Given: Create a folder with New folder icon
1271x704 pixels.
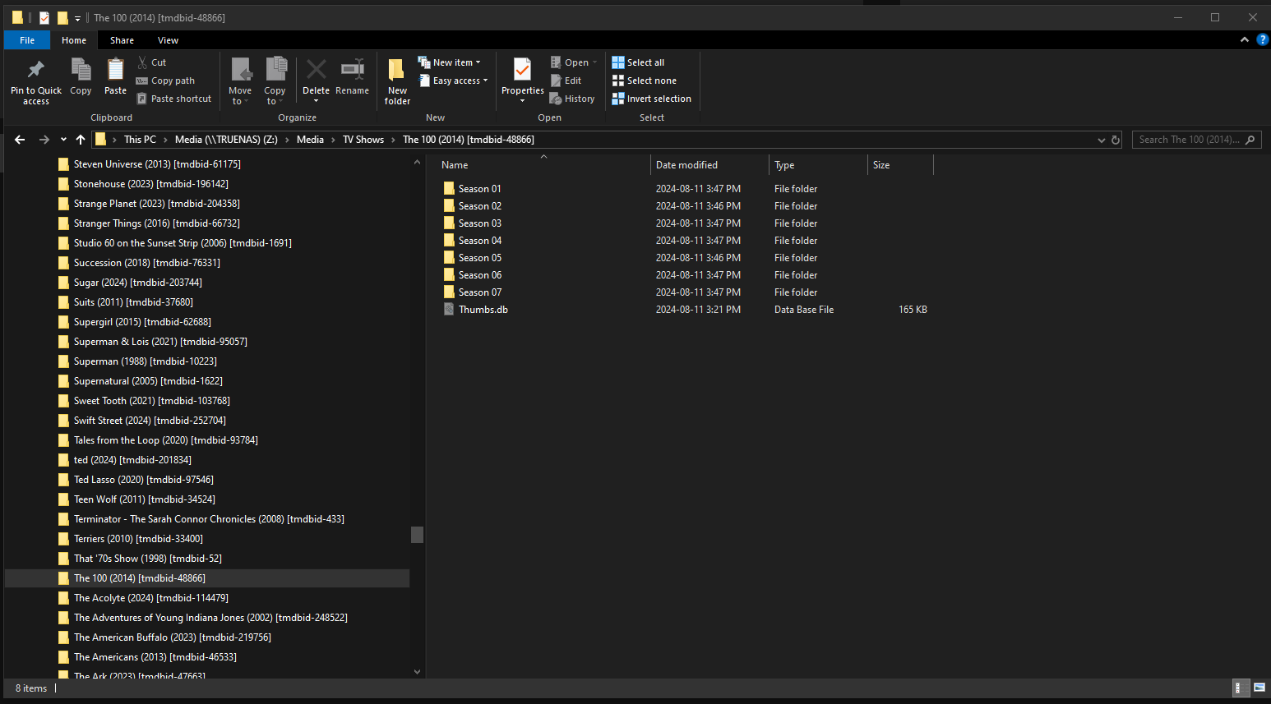Looking at the screenshot, I should [397, 71].
